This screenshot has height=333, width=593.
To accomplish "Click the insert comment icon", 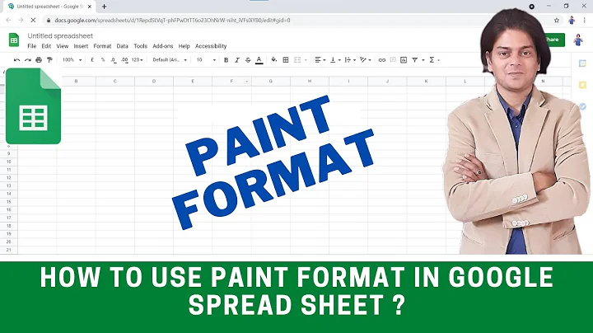I will [393, 60].
